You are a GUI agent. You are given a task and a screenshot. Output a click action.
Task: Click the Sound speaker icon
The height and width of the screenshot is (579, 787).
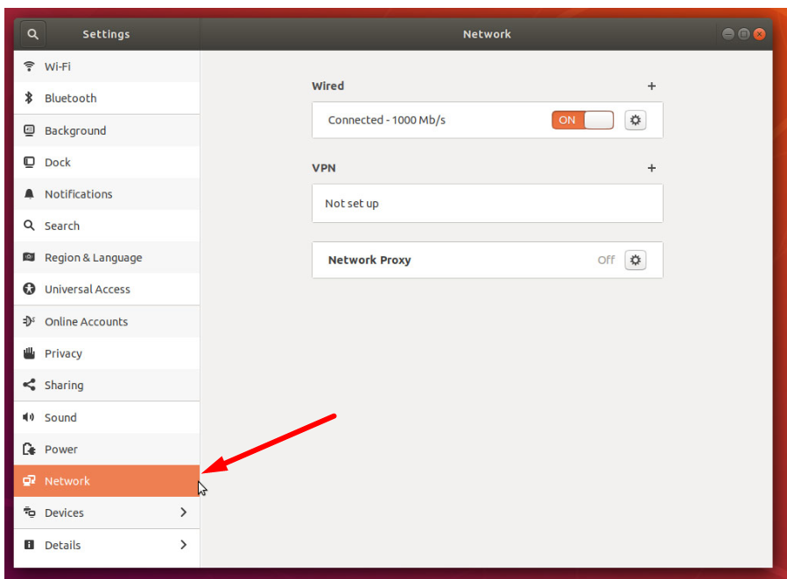(x=29, y=417)
